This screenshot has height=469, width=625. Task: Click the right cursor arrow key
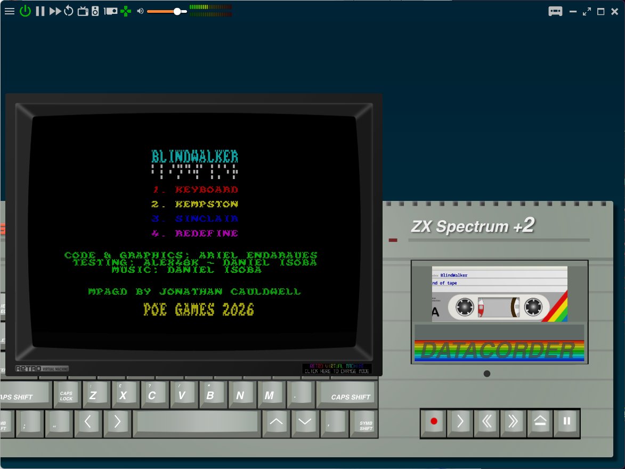tap(117, 424)
